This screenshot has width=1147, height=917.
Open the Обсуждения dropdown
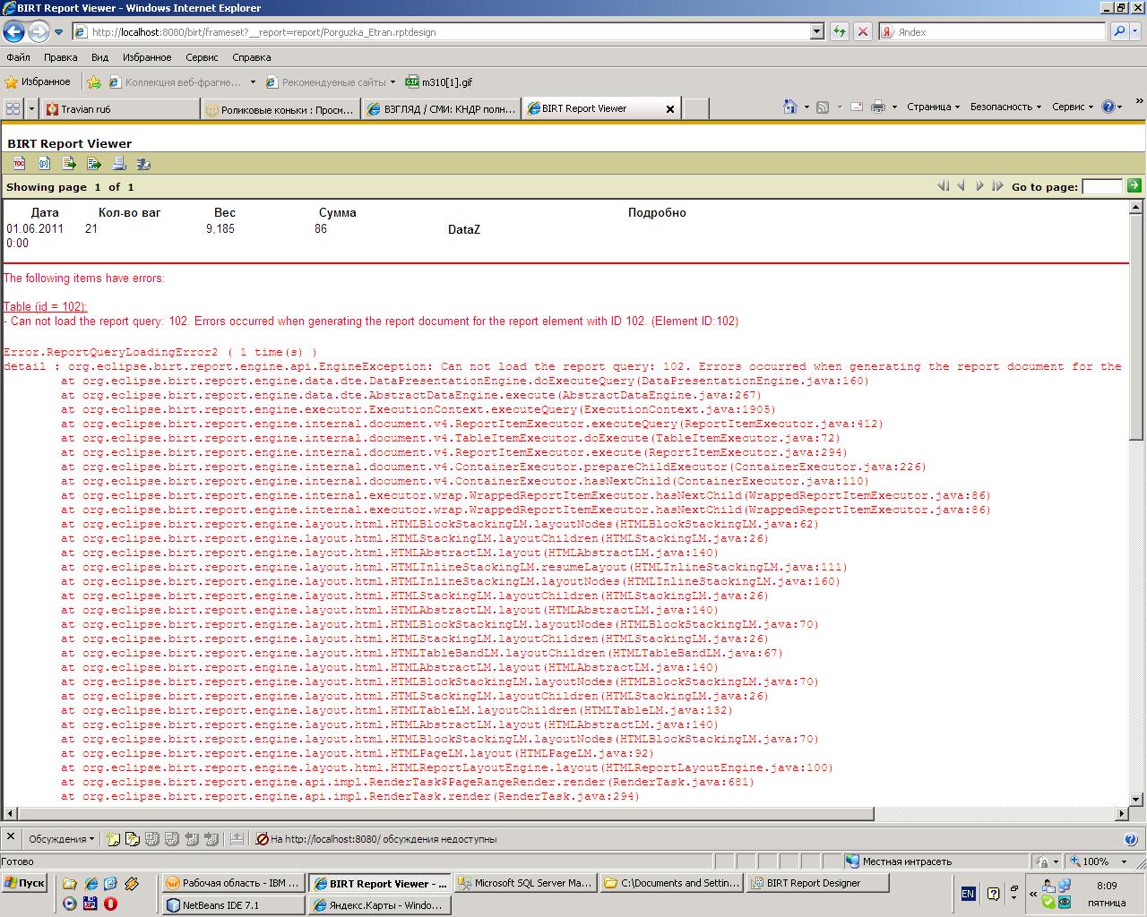61,839
